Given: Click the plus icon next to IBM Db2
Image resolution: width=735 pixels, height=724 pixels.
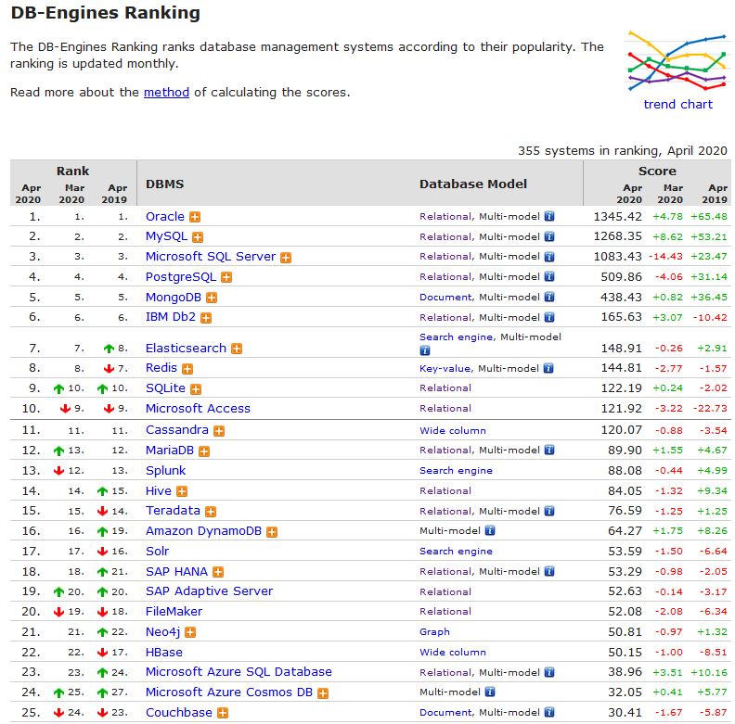Looking at the screenshot, I should (x=206, y=319).
